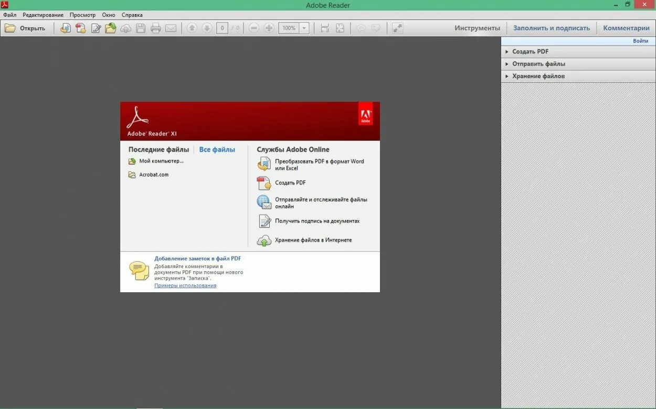656x409 pixels.
Task: Click the cloud upload toolbar icon
Action: (x=126, y=28)
